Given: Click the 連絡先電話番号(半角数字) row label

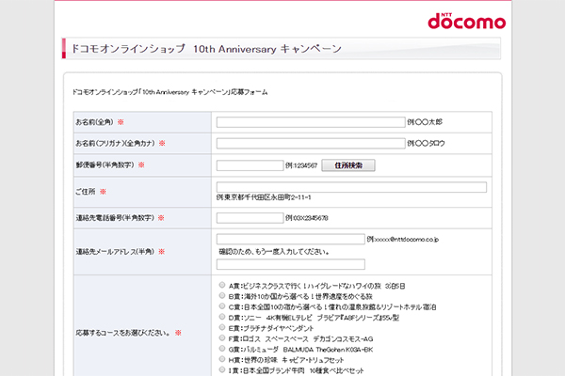Looking at the screenshot, I should coord(115,218).
